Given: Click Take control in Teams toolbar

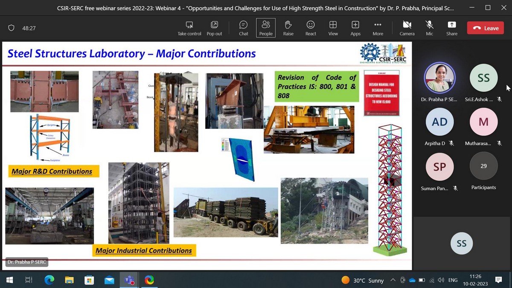Looking at the screenshot, I should tap(189, 28).
